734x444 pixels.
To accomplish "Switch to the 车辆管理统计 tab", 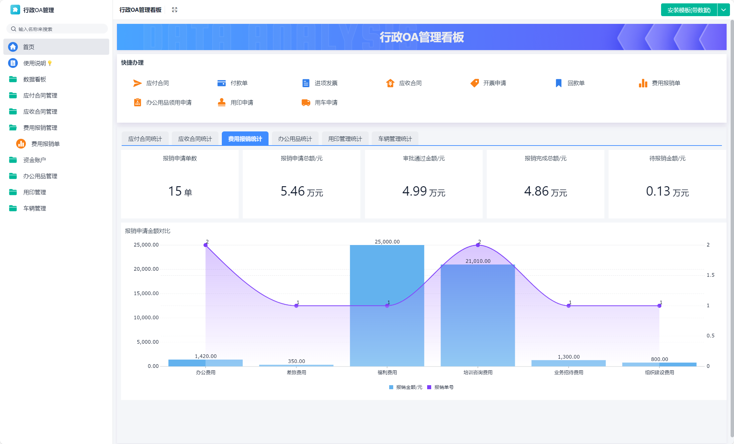I will click(x=395, y=139).
